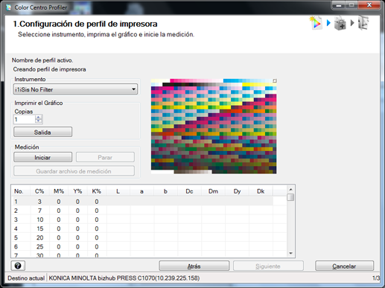This screenshot has height=288, width=385.
Task: Click the C% value 25 cell
Action: point(39,246)
